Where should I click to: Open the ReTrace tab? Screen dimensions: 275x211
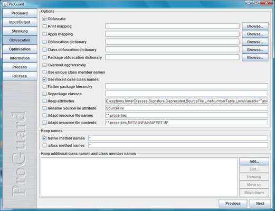click(x=20, y=76)
